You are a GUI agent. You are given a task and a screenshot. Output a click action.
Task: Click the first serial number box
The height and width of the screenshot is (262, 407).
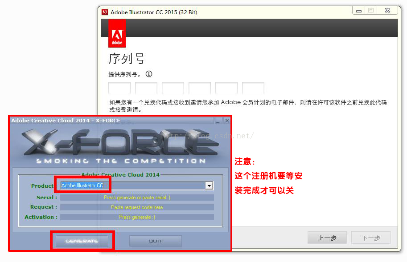click(119, 88)
